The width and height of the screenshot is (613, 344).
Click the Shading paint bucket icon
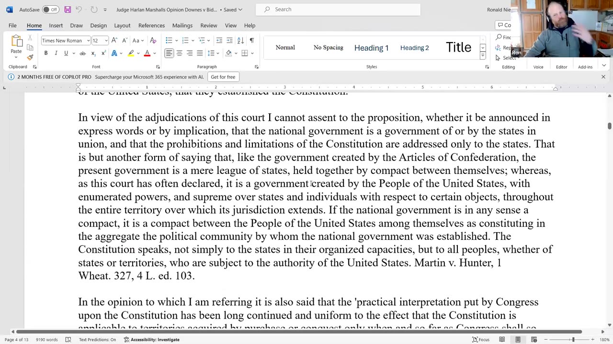(228, 53)
